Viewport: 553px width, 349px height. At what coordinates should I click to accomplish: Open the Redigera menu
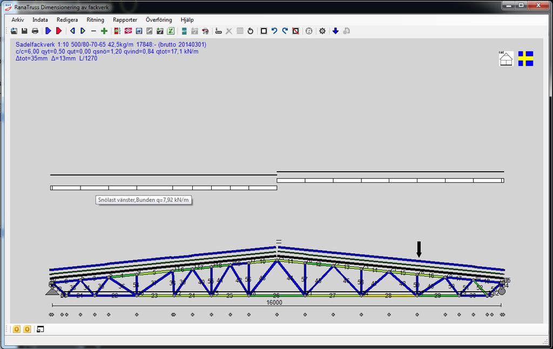tap(67, 20)
